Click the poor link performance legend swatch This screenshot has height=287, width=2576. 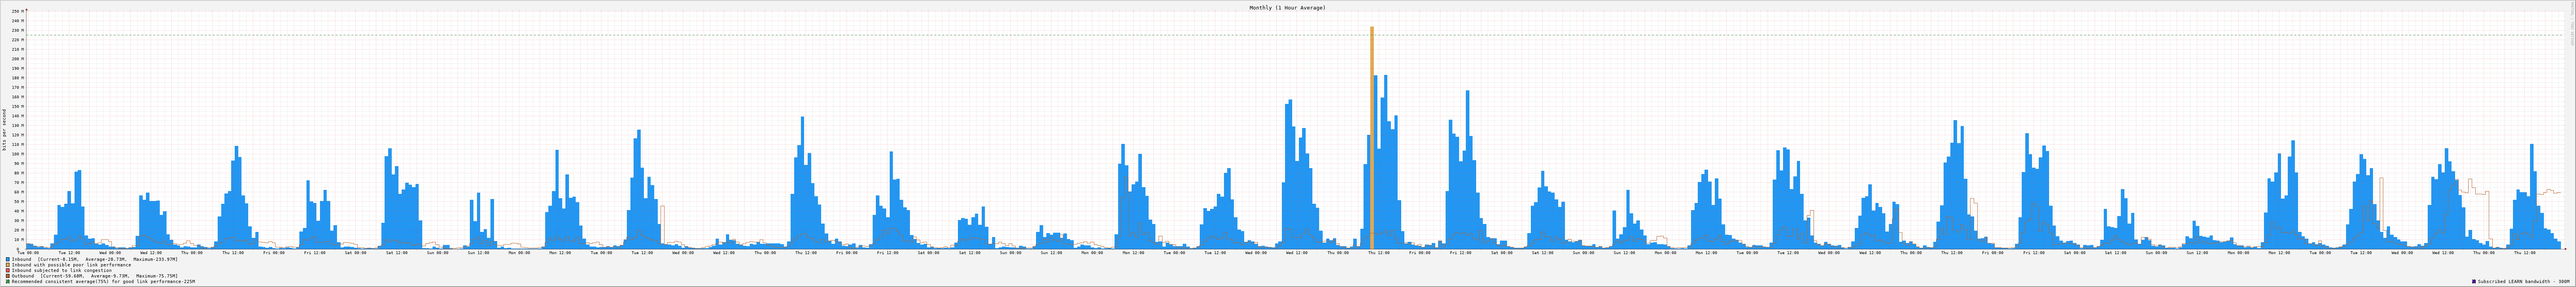tap(8, 265)
